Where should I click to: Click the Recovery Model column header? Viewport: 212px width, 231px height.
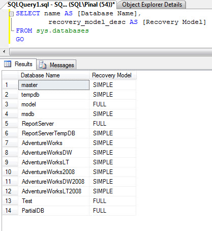click(x=113, y=75)
